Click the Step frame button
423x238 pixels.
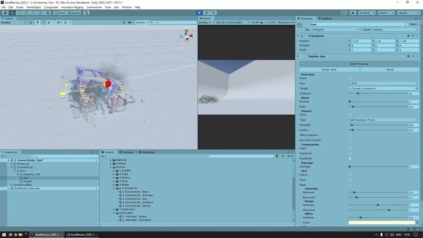213,13
